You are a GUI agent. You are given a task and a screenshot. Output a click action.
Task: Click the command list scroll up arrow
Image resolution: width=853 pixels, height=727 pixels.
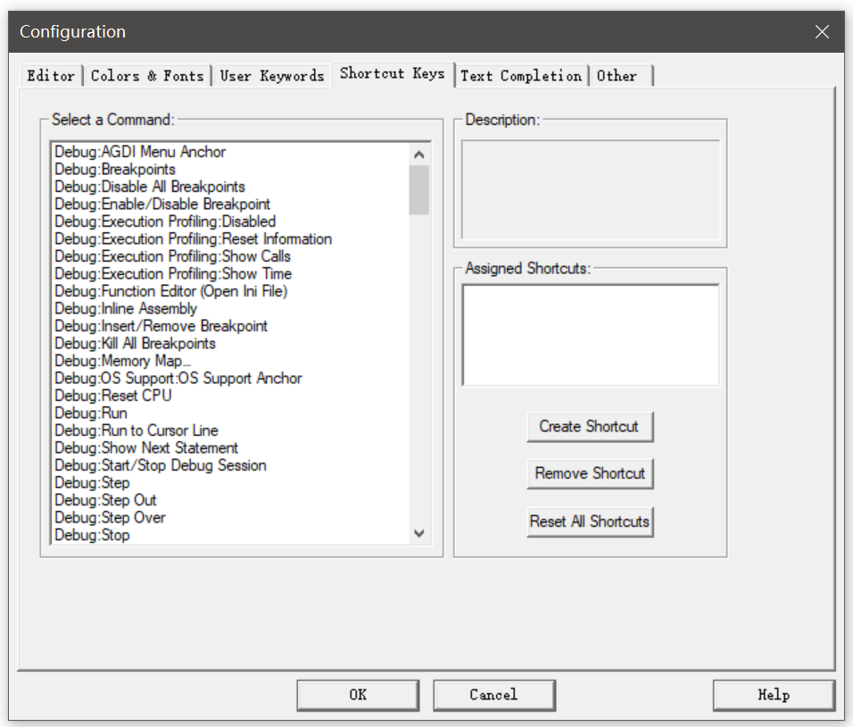tap(418, 155)
